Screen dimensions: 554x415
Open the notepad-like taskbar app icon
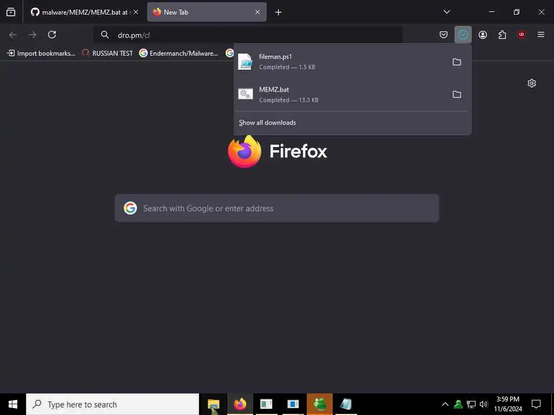[x=346, y=404]
